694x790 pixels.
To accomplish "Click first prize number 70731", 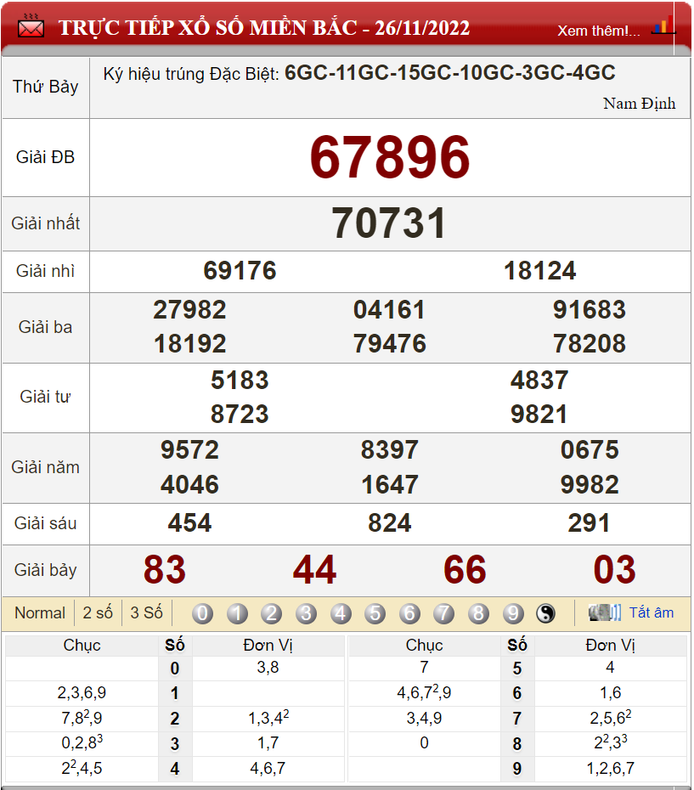I will (x=388, y=223).
